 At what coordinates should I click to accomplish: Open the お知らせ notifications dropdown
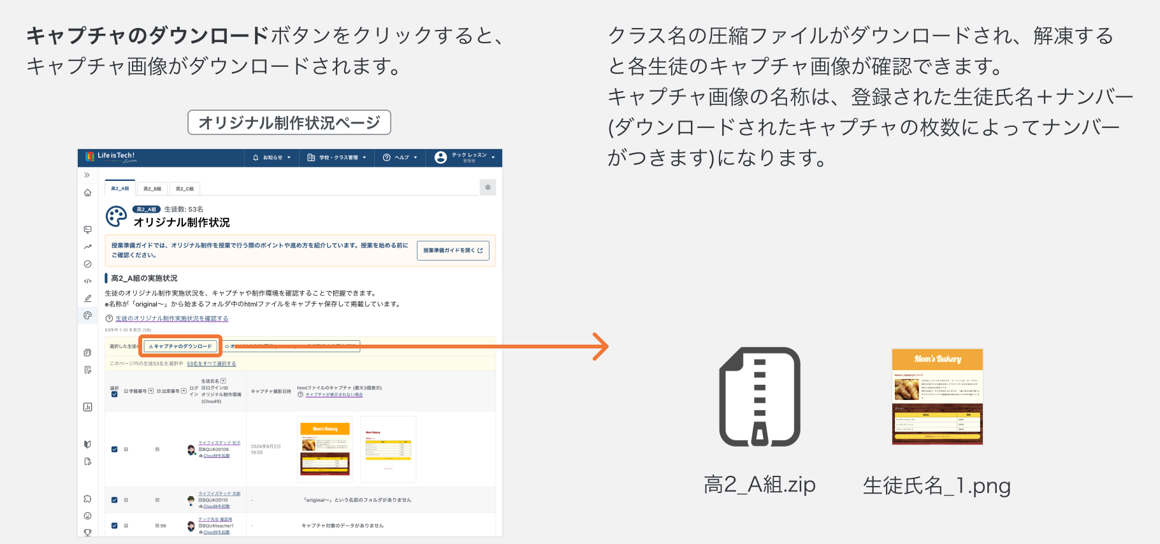pyautogui.click(x=272, y=157)
